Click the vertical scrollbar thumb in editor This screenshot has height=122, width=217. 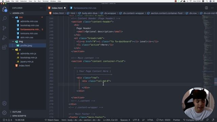(x=216, y=82)
